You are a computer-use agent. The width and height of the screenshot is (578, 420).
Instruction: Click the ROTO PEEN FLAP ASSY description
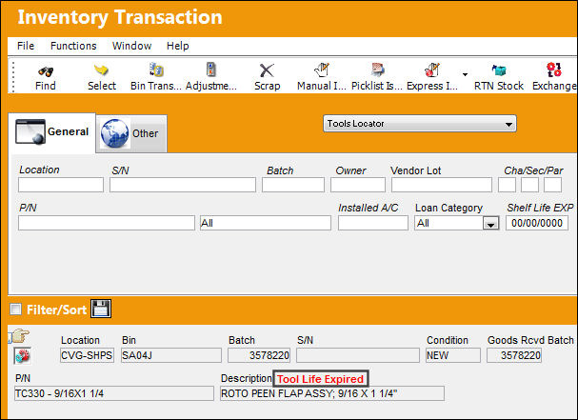332,393
